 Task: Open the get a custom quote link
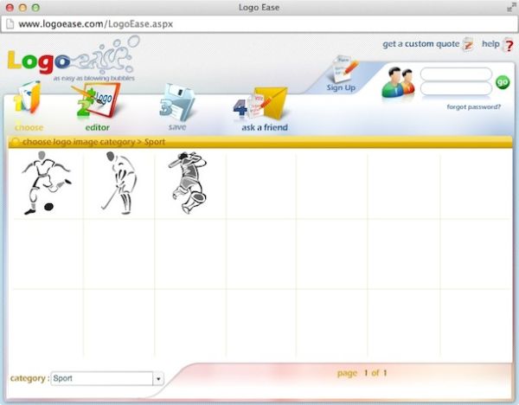point(420,43)
